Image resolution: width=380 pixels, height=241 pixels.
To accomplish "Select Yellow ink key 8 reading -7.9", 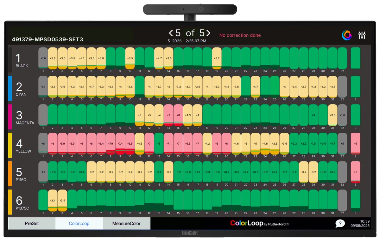I will tap(111, 143).
